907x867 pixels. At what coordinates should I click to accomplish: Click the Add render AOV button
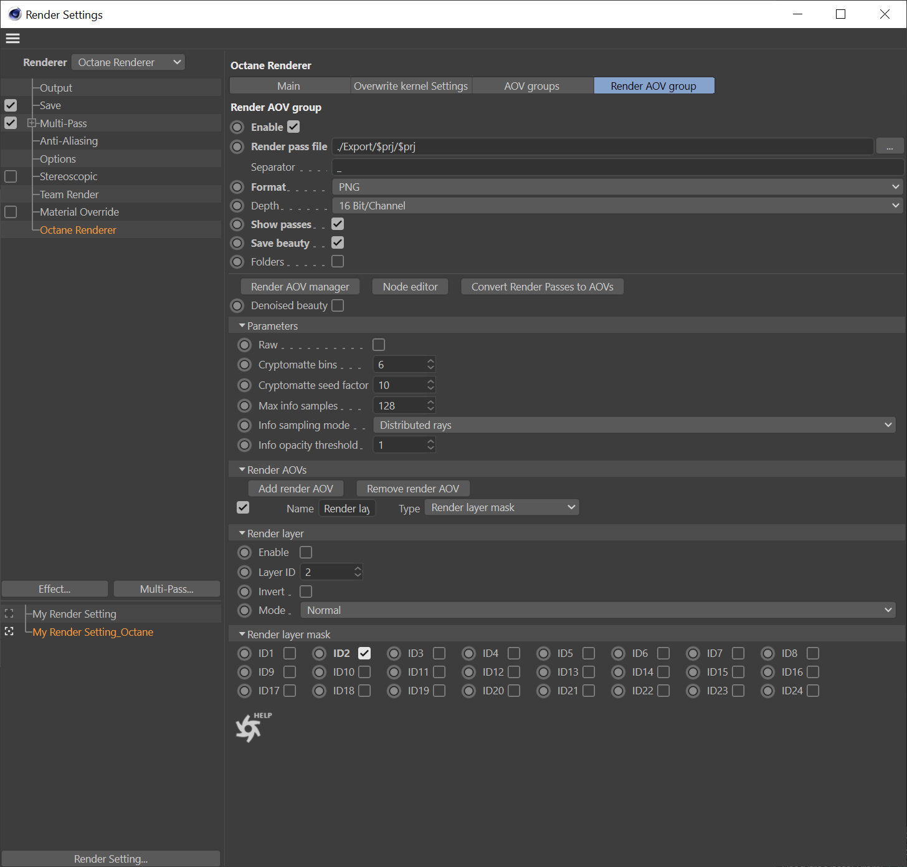pyautogui.click(x=296, y=489)
